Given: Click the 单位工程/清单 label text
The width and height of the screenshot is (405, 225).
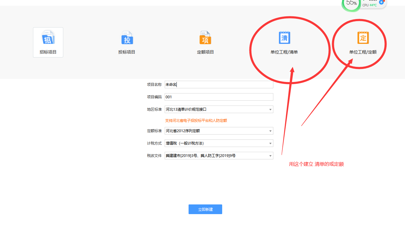Looking at the screenshot, I should tap(284, 52).
